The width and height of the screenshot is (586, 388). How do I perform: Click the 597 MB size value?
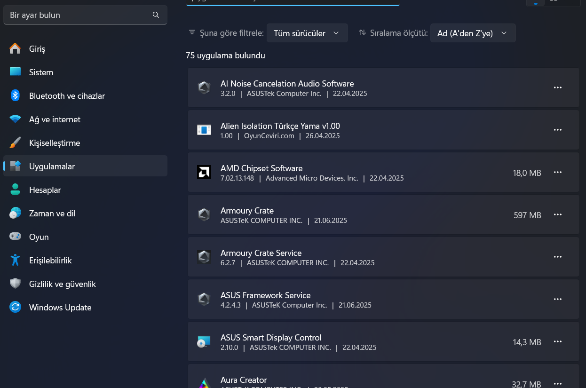(527, 215)
